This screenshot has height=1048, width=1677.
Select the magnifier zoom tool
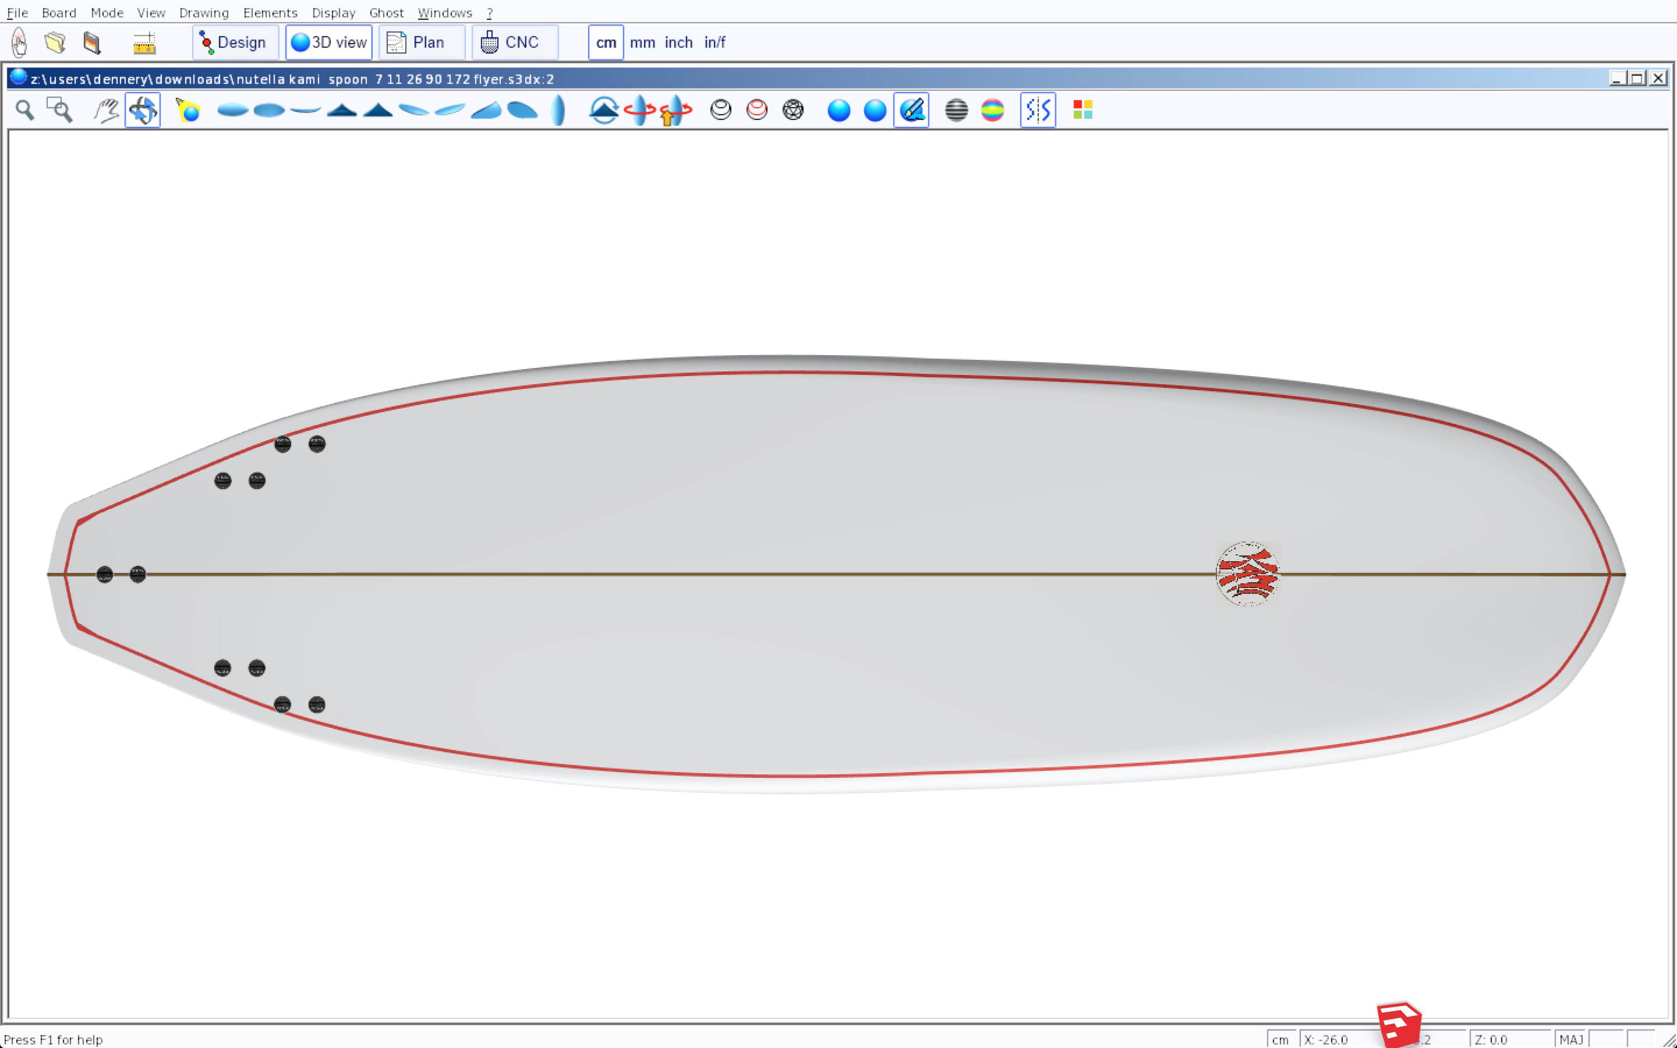pos(25,109)
